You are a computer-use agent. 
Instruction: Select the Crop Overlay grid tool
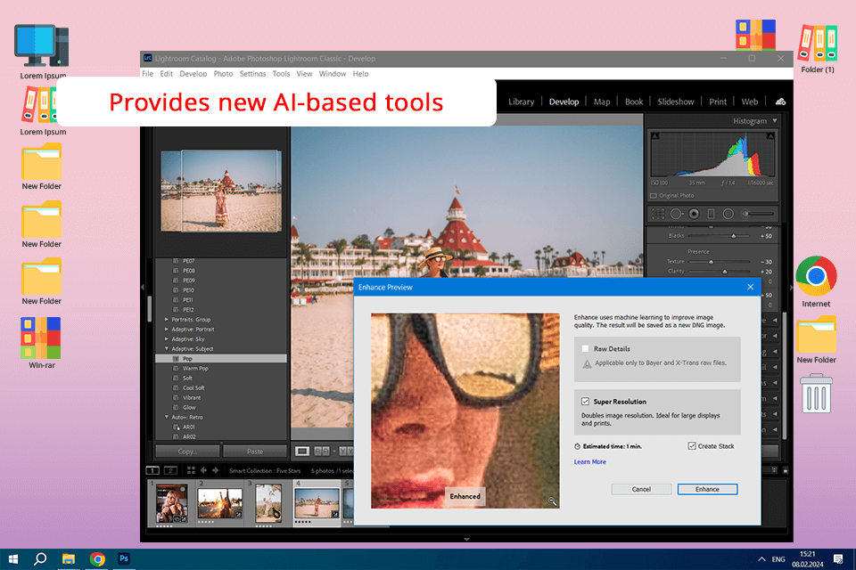658,214
